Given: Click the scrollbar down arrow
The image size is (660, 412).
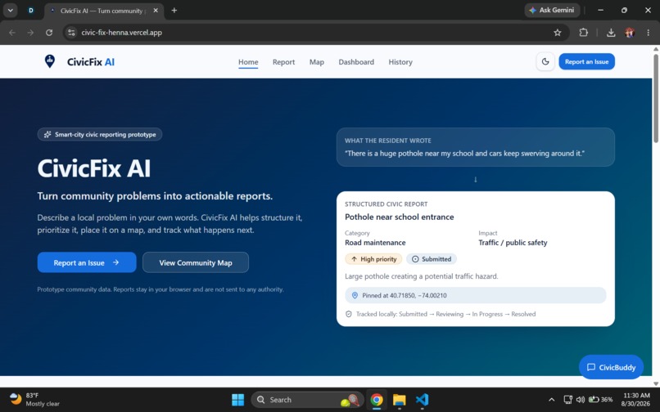Looking at the screenshot, I should (656, 383).
